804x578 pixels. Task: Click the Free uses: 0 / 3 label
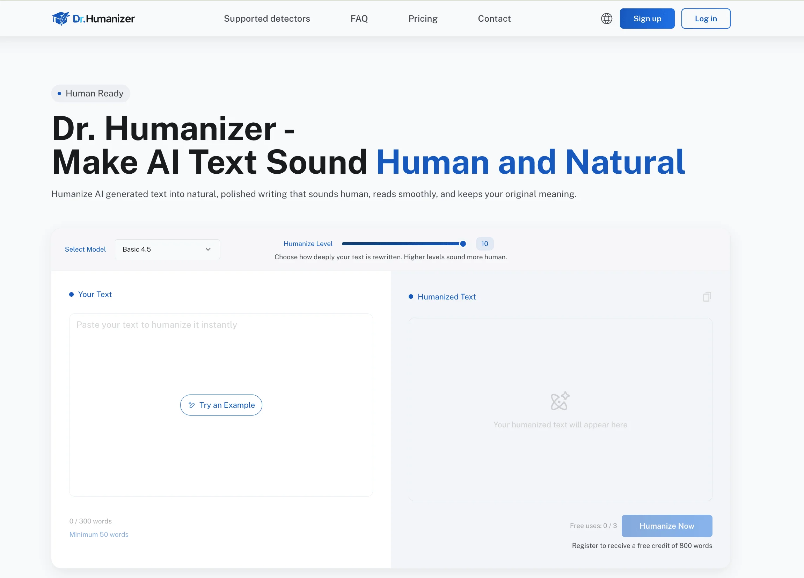(x=593, y=526)
